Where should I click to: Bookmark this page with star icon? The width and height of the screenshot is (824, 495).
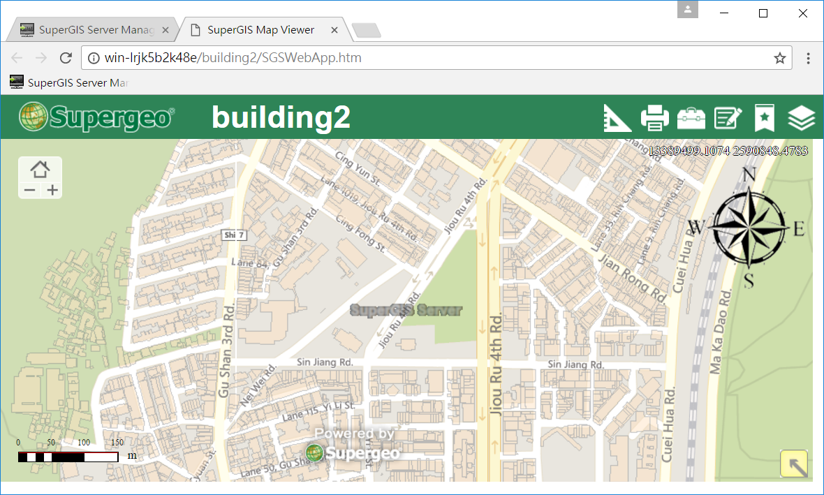(780, 58)
